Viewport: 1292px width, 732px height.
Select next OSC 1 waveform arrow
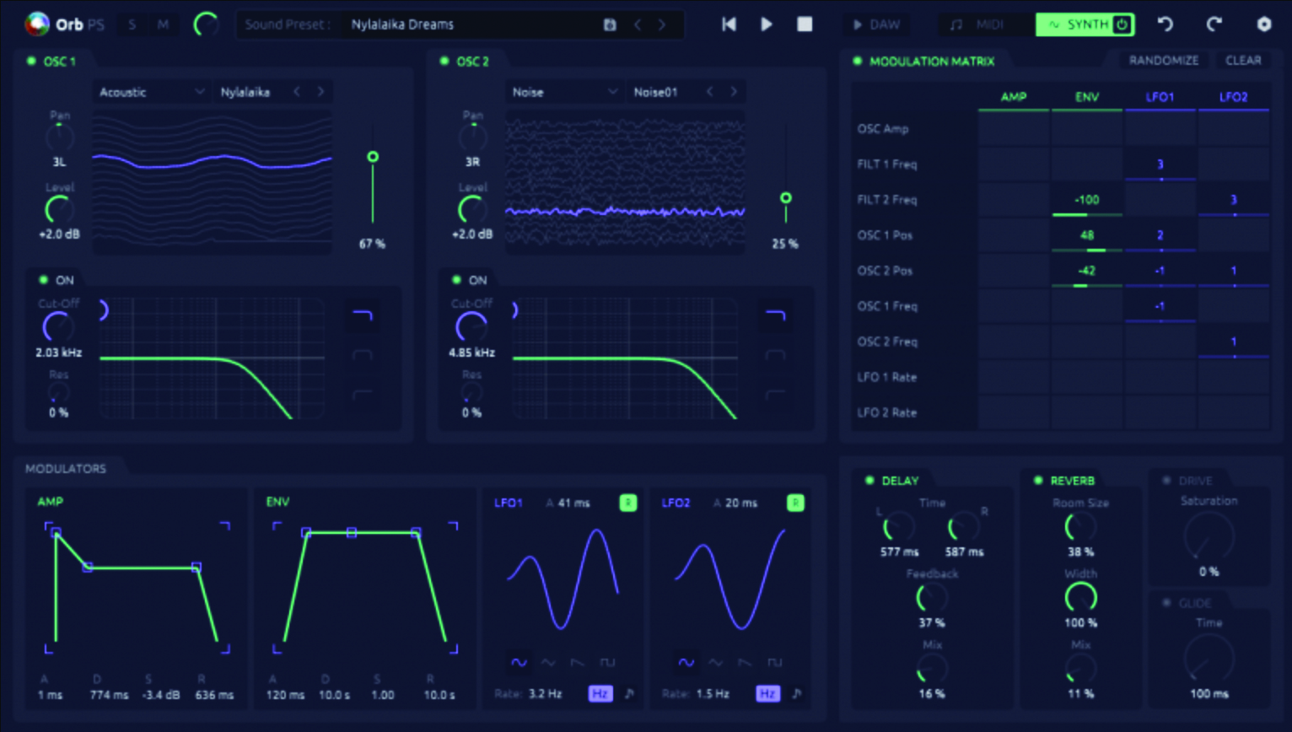click(320, 92)
